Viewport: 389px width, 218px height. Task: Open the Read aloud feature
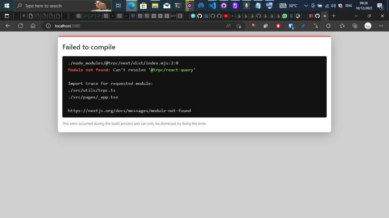point(228,26)
